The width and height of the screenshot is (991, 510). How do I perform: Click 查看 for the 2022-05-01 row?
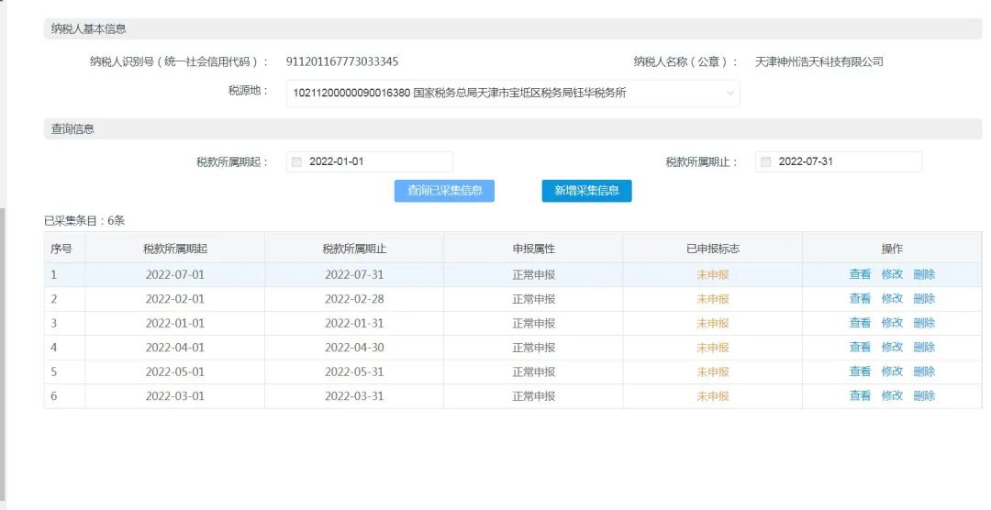pos(860,371)
